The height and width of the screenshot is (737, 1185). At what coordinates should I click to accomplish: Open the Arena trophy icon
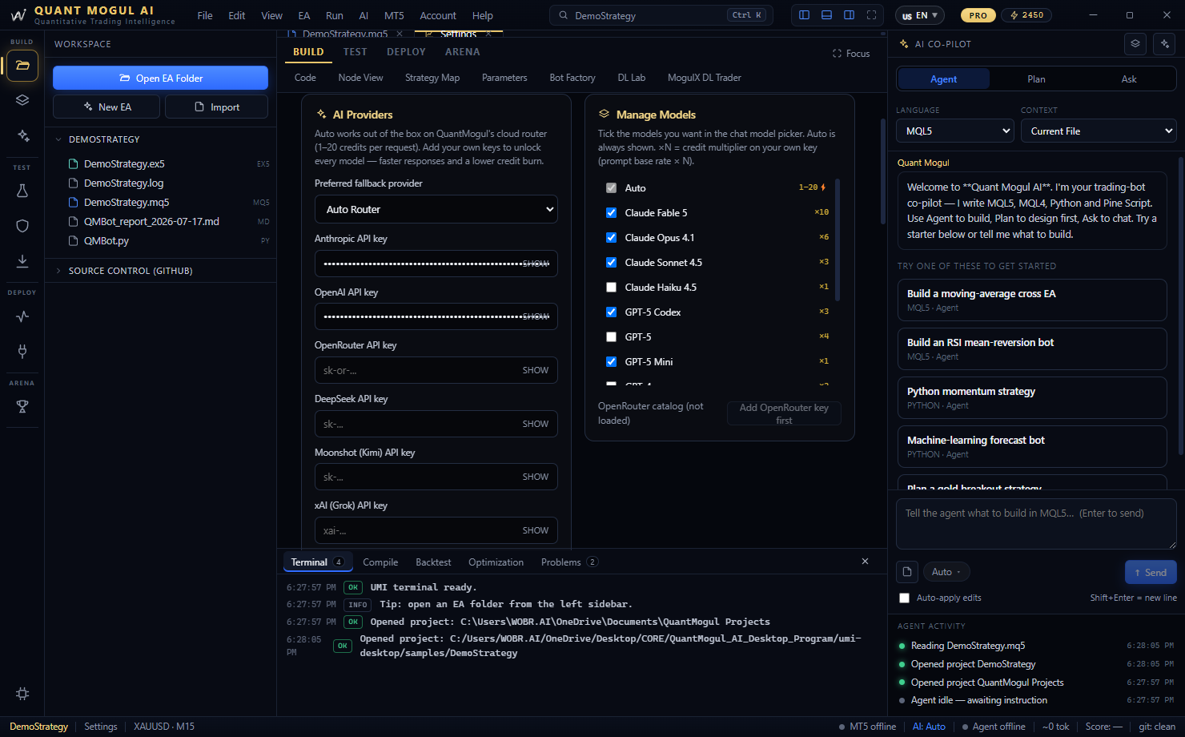tap(22, 406)
